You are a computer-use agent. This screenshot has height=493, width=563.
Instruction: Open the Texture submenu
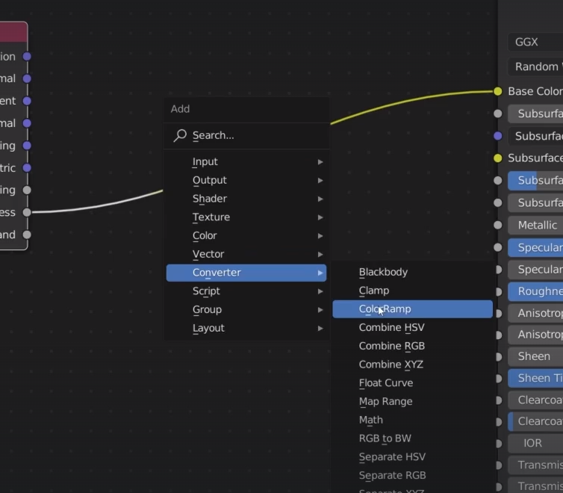246,217
